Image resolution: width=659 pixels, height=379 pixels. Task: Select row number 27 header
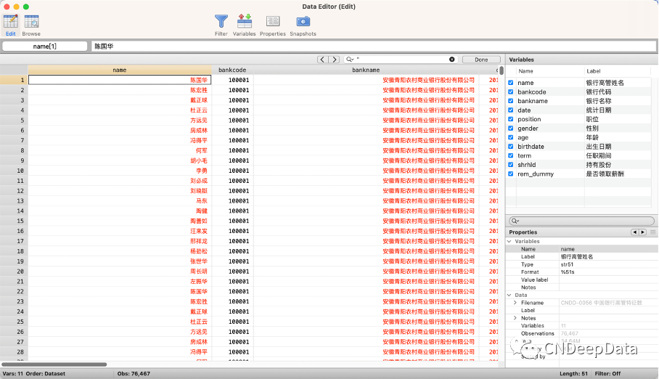click(14, 342)
